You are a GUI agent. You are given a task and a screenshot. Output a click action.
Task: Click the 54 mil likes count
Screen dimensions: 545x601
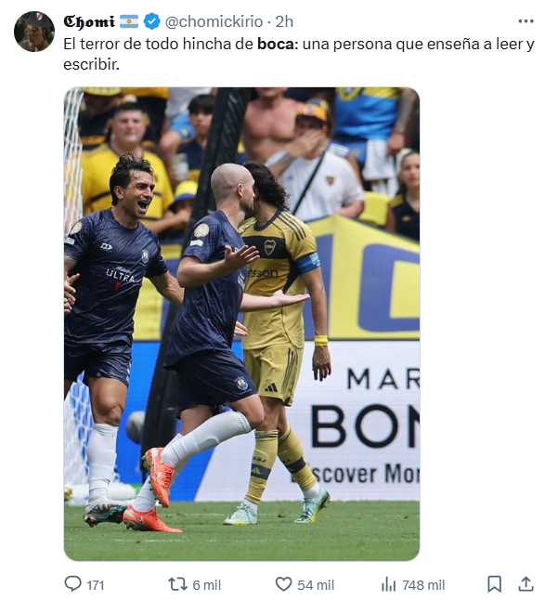pos(316,585)
